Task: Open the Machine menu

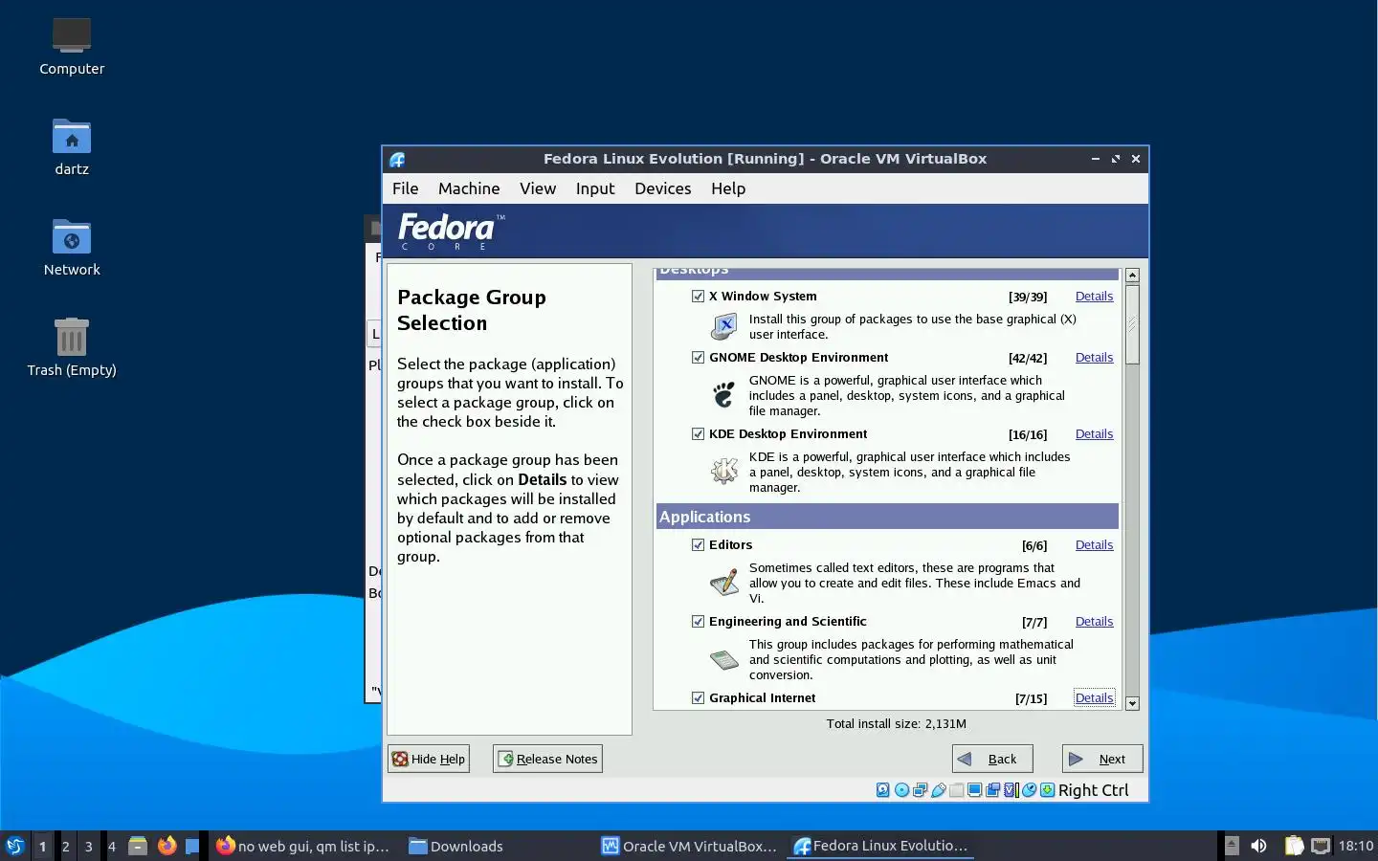Action: pyautogui.click(x=469, y=188)
